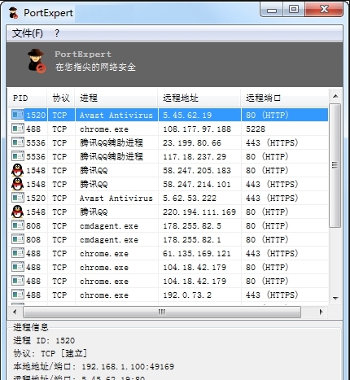The image size is (350, 380).
Task: Select cmdagent.exe in the 178.255.82.5 row
Action: click(x=109, y=225)
